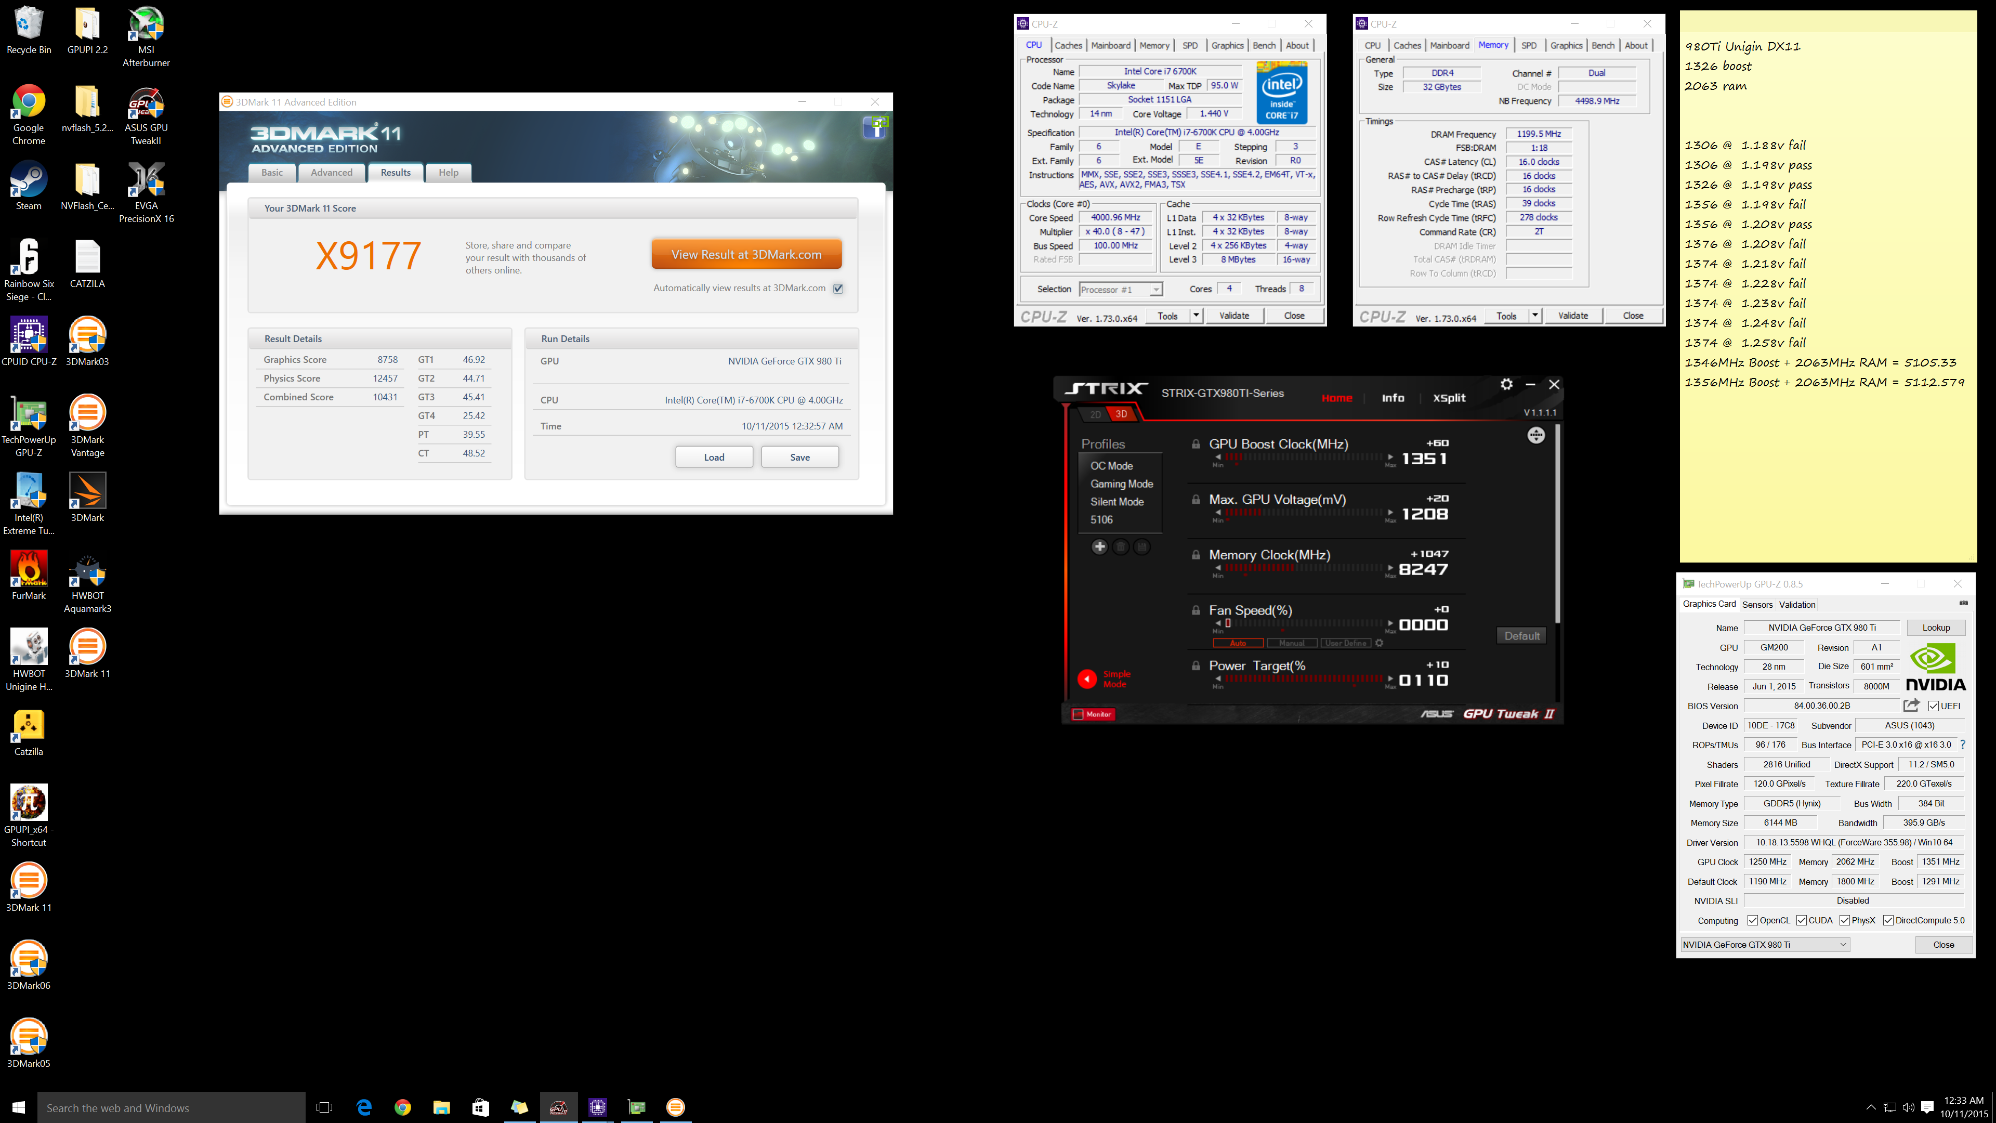Open Mainboard tab in left CPU-Z window
1996x1123 pixels.
click(x=1110, y=46)
